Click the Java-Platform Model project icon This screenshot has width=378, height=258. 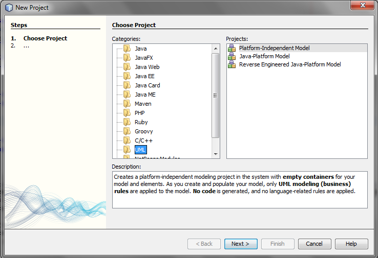coord(232,56)
